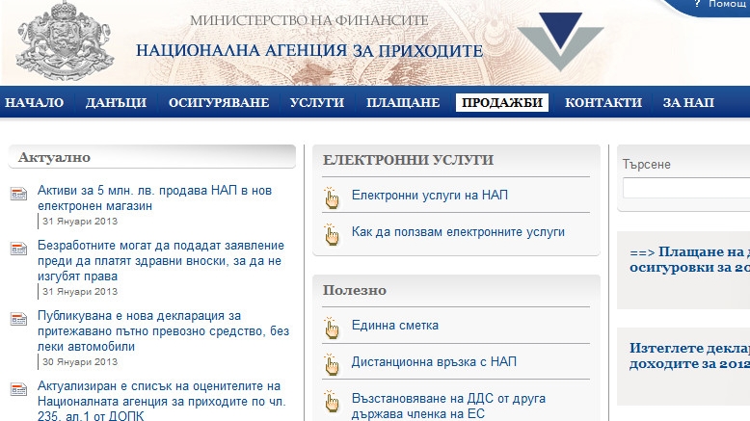Click the ЕЛЕКТРОННИ УСЛУГИ section heading
The image size is (750, 421).
(x=408, y=160)
